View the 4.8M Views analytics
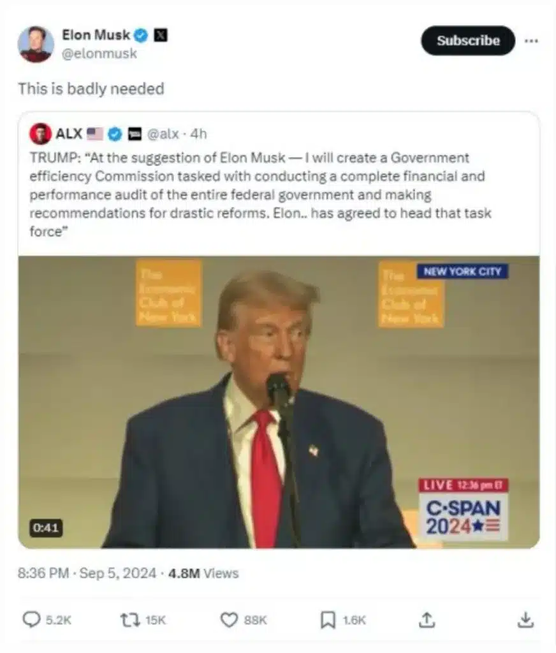The width and height of the screenshot is (556, 653). 203,573
